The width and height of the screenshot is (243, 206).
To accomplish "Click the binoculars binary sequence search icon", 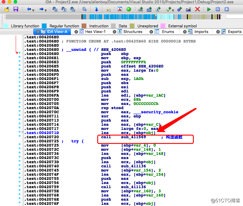I will coord(73,9).
